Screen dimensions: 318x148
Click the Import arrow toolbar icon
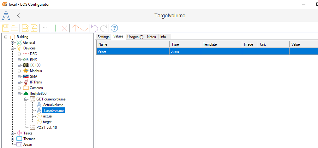[x=25, y=28]
